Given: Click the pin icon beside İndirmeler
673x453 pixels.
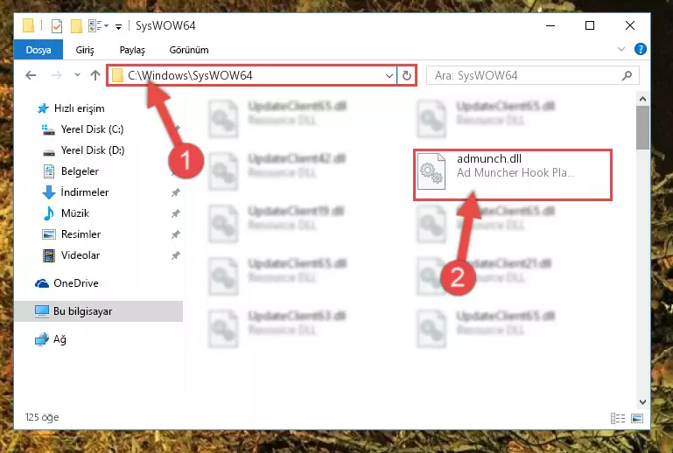Looking at the screenshot, I should coord(175,192).
